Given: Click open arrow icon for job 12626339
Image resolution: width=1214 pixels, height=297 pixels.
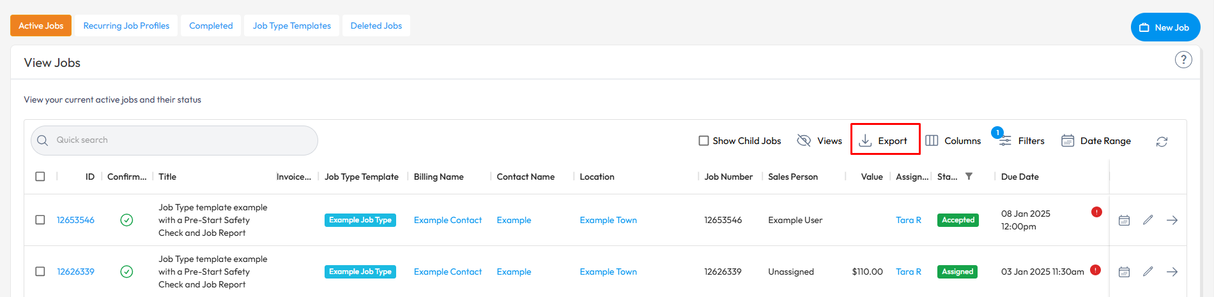Looking at the screenshot, I should pos(1172,272).
